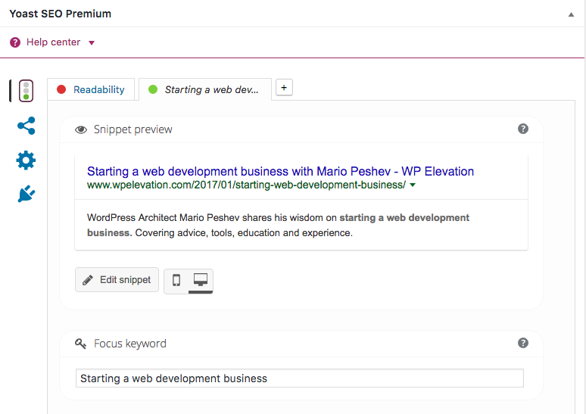Open Focus keyword help question mark
Screen dimensions: 586x414
tap(523, 343)
